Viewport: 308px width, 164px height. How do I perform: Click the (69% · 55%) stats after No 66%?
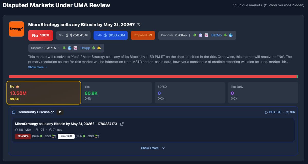point(43,136)
